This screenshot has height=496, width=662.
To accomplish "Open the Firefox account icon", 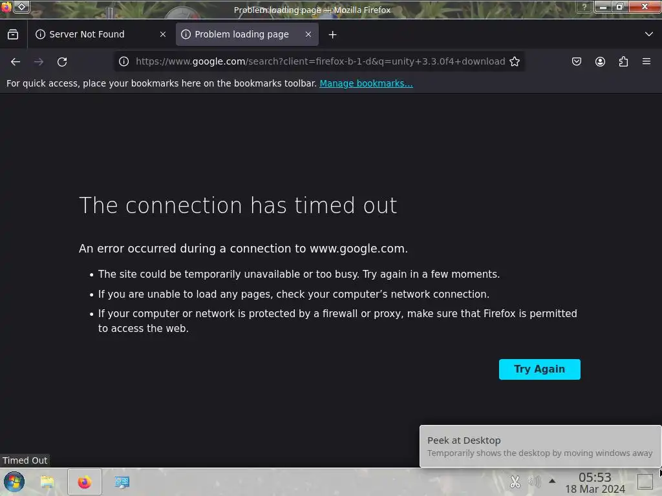I will [600, 61].
